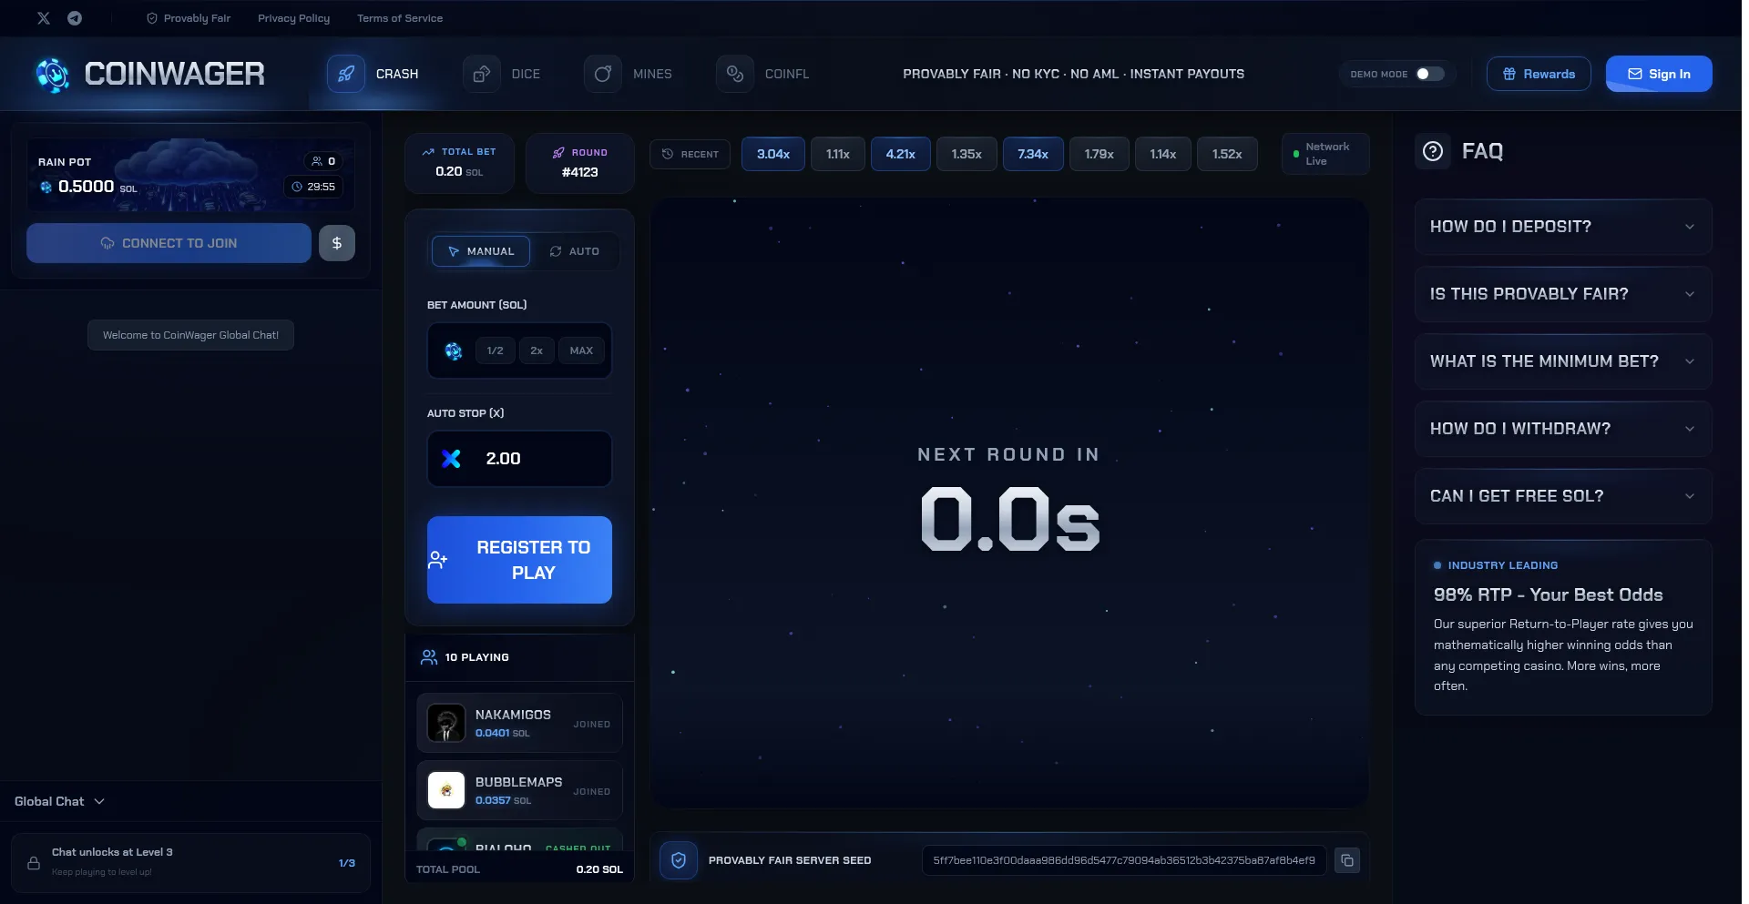1749x904 pixels.
Task: Click the dollar sign tip button
Action: (x=337, y=243)
